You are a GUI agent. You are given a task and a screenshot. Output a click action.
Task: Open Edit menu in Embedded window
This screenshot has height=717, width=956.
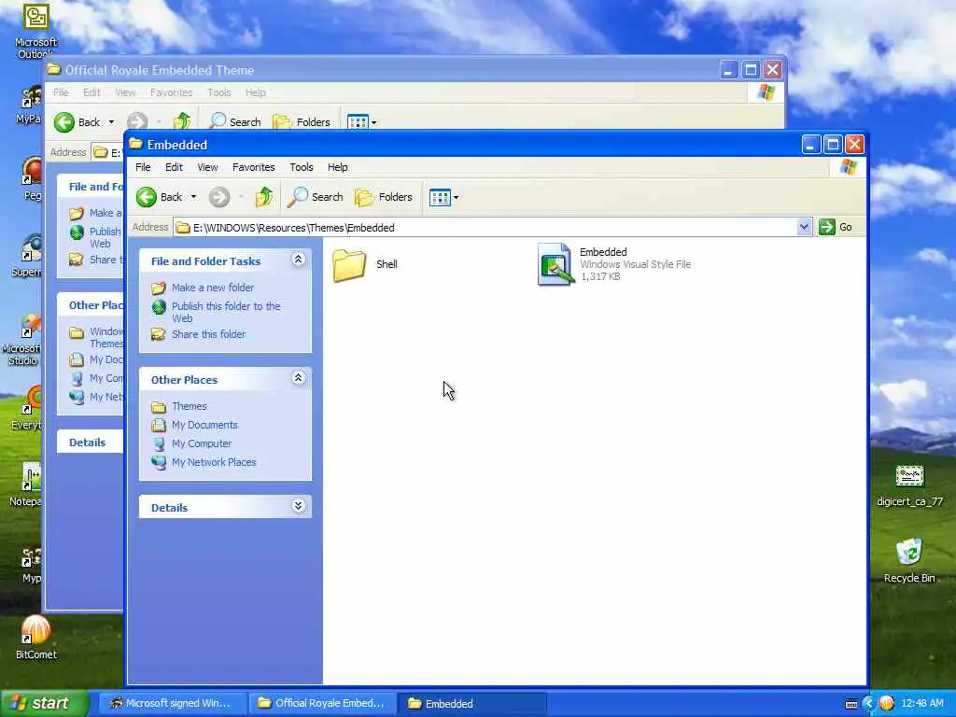(174, 167)
